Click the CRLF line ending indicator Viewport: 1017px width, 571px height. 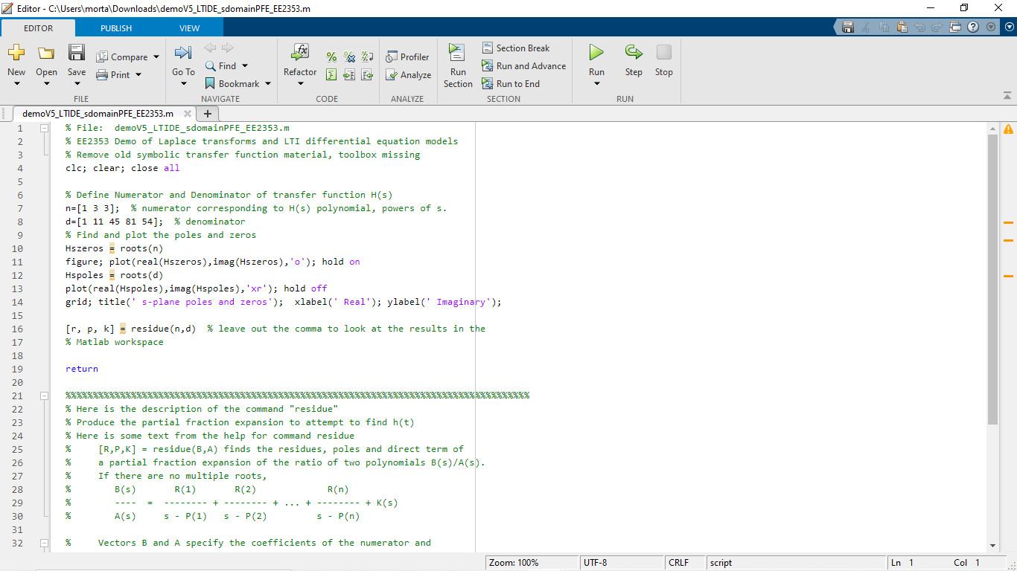pyautogui.click(x=678, y=563)
